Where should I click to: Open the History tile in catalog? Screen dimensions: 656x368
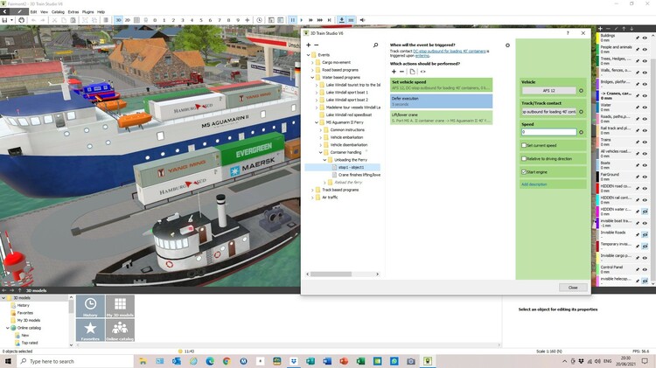click(x=89, y=305)
